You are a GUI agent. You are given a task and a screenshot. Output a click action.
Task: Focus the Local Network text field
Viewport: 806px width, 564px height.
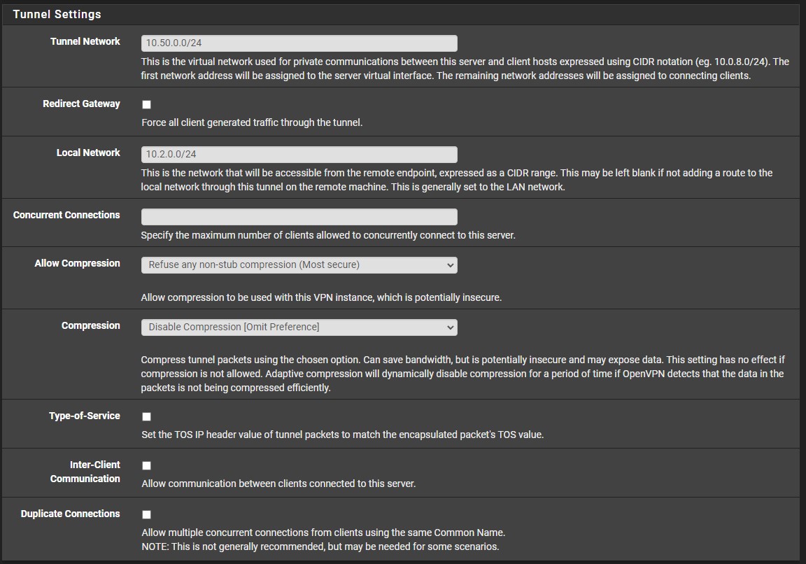[x=299, y=155]
